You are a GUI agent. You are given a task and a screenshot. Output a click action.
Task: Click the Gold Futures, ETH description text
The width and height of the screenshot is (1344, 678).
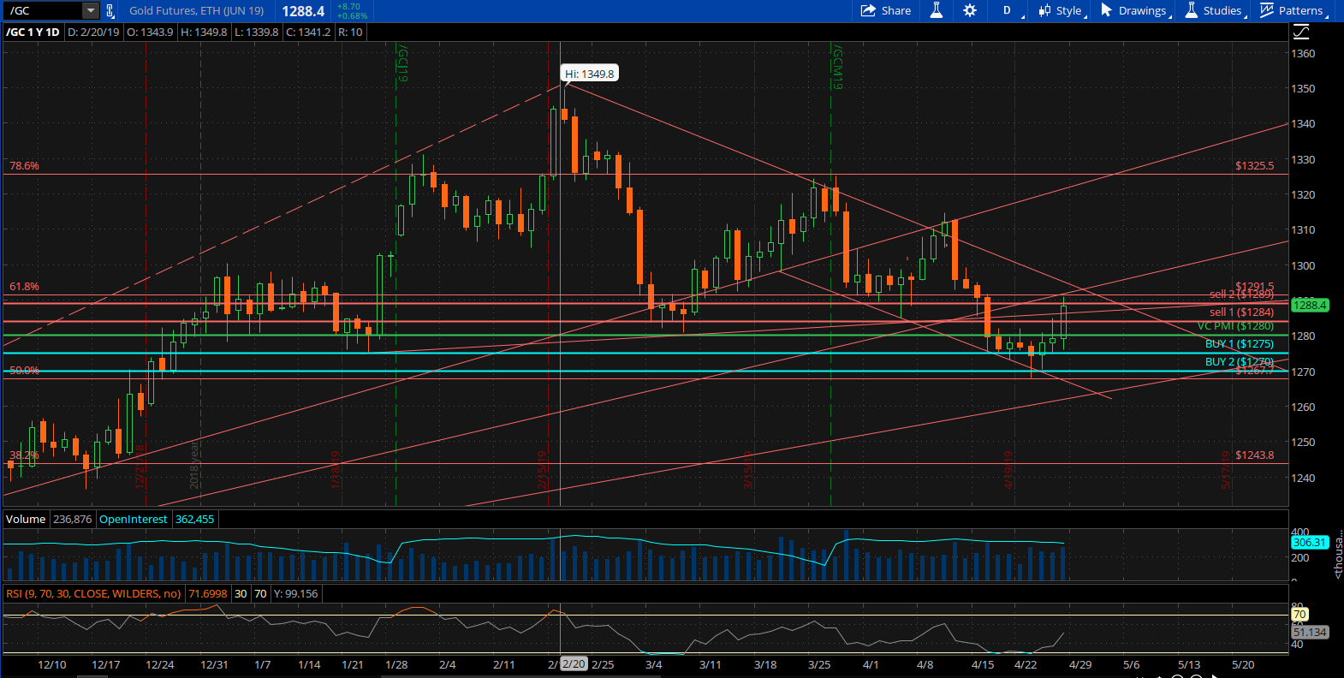tap(196, 11)
